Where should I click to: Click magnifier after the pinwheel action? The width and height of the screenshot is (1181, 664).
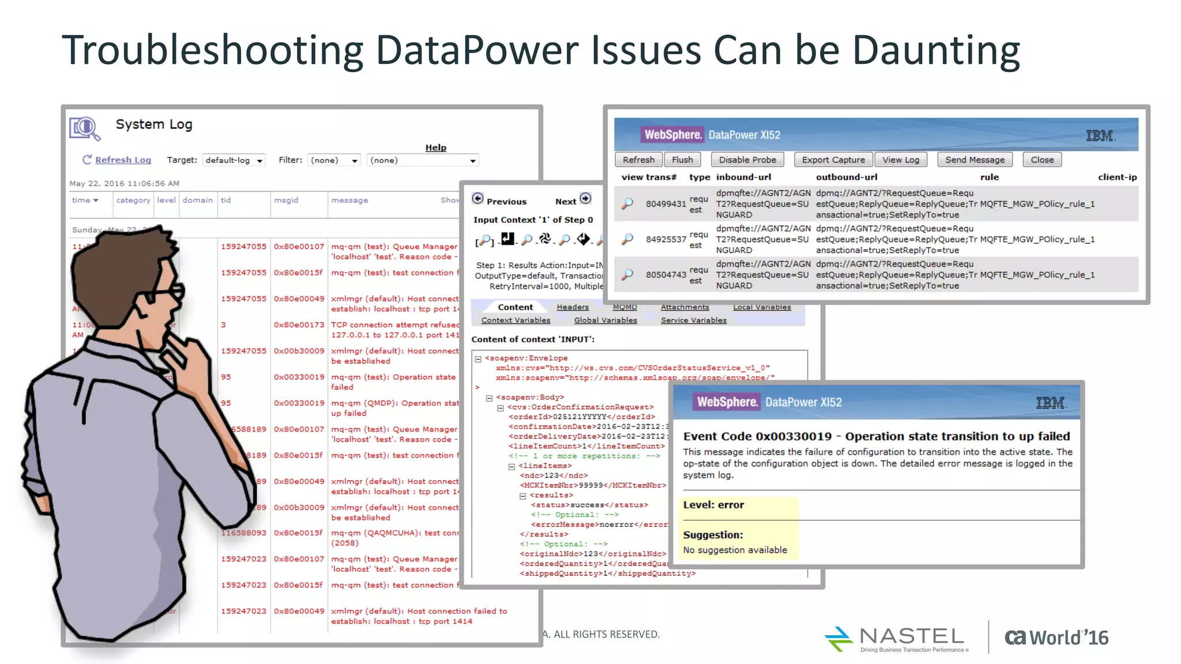[x=565, y=240]
